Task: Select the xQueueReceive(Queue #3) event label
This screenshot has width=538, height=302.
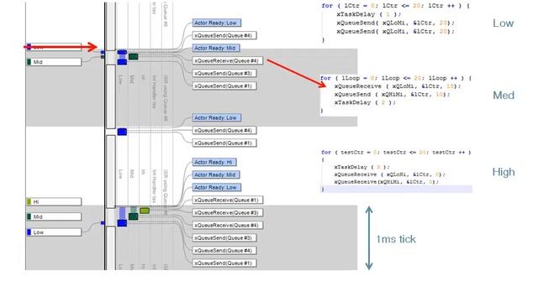Action: coord(228,212)
